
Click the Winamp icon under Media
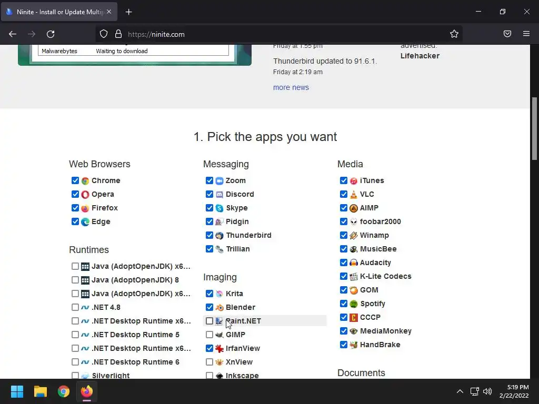pos(354,236)
